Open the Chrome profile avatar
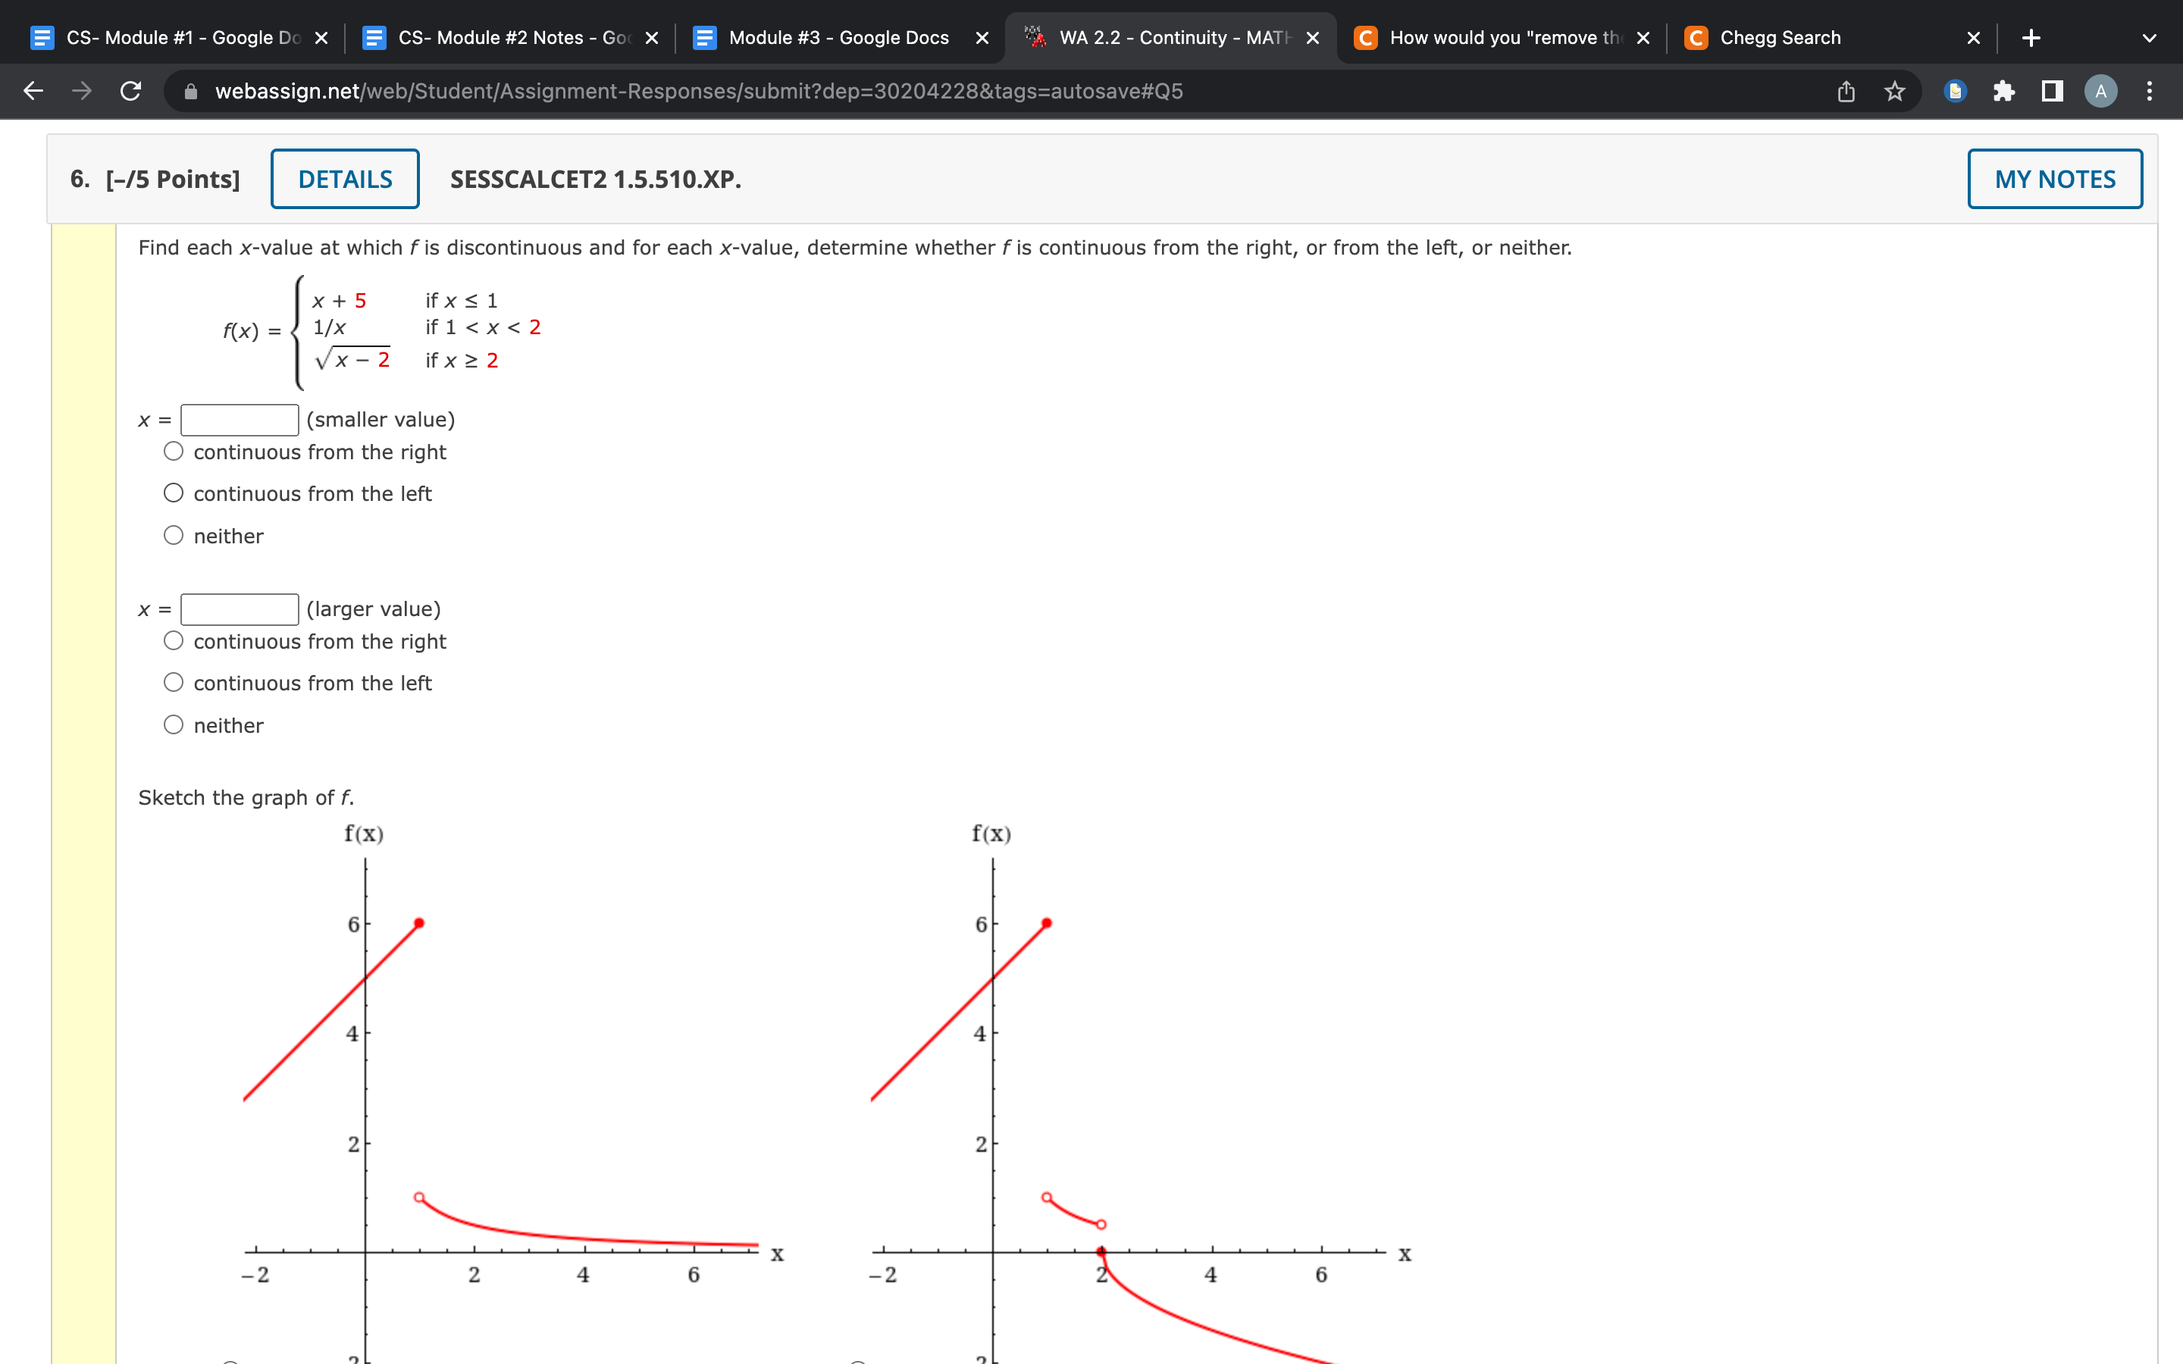 (x=2102, y=90)
